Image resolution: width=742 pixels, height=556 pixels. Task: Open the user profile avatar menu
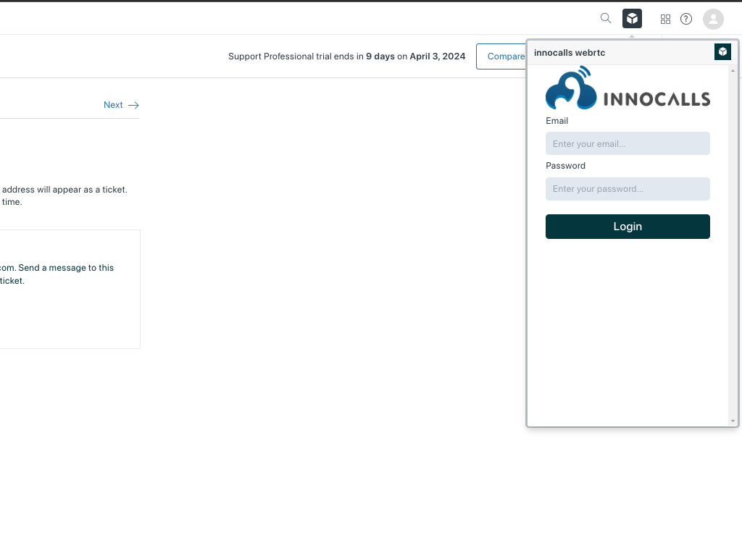(x=713, y=20)
